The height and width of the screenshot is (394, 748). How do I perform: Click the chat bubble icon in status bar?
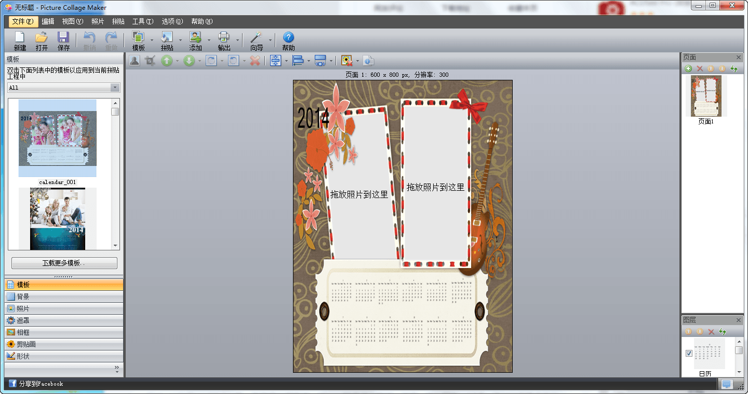click(727, 384)
